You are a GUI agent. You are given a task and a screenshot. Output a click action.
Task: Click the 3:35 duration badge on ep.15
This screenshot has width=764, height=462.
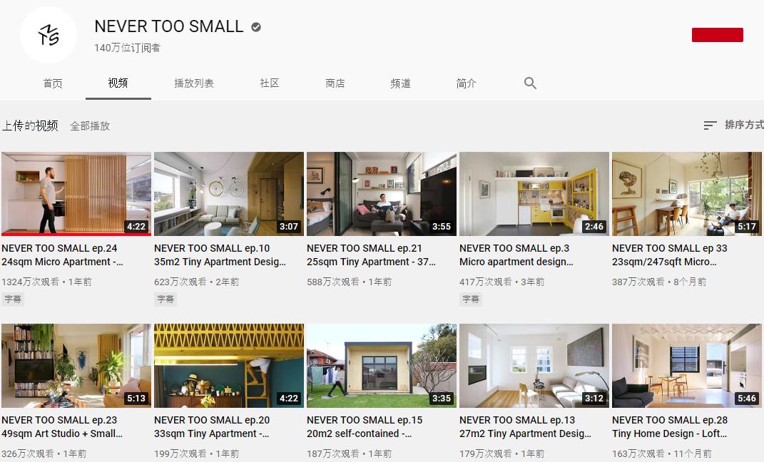coord(442,399)
